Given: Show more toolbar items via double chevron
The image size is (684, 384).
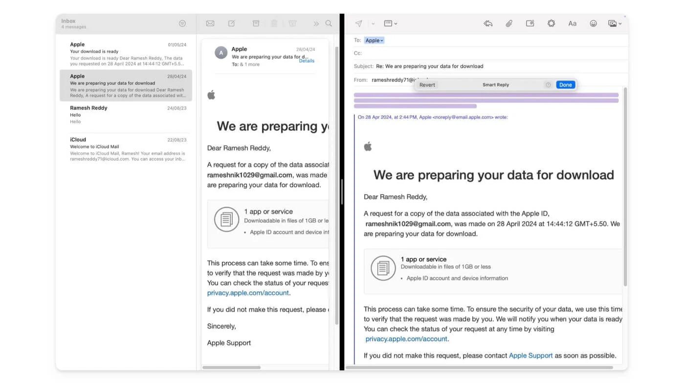Looking at the screenshot, I should point(316,23).
